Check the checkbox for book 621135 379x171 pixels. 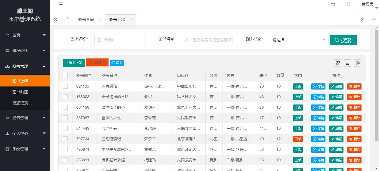[x=65, y=86]
